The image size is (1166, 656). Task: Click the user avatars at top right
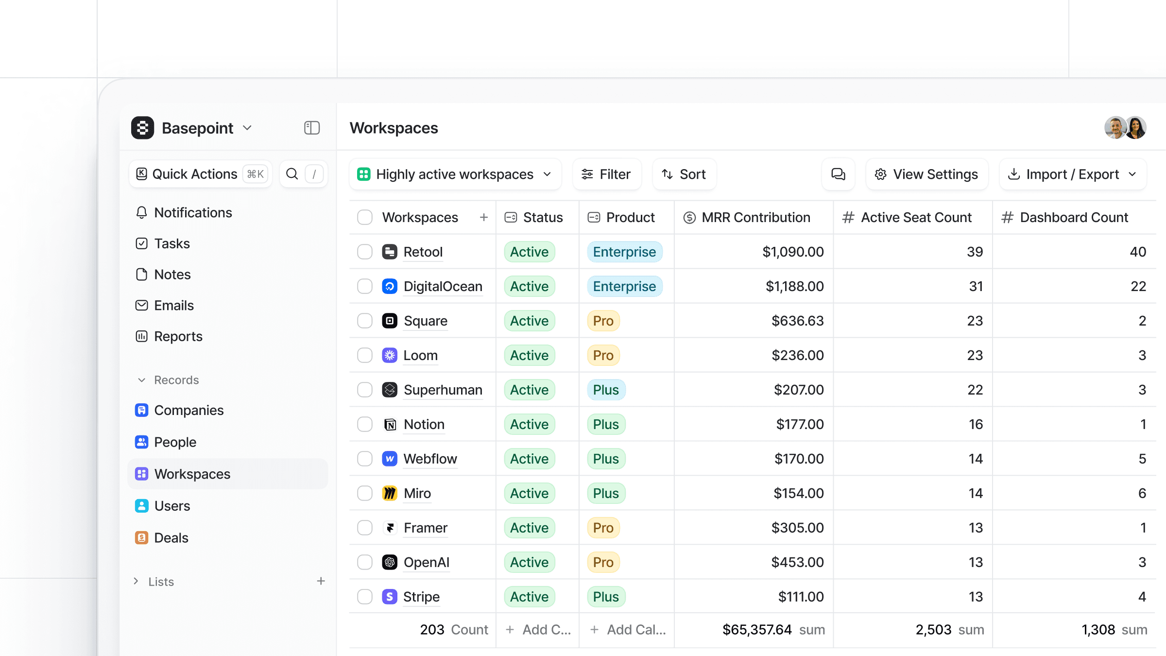(1125, 128)
